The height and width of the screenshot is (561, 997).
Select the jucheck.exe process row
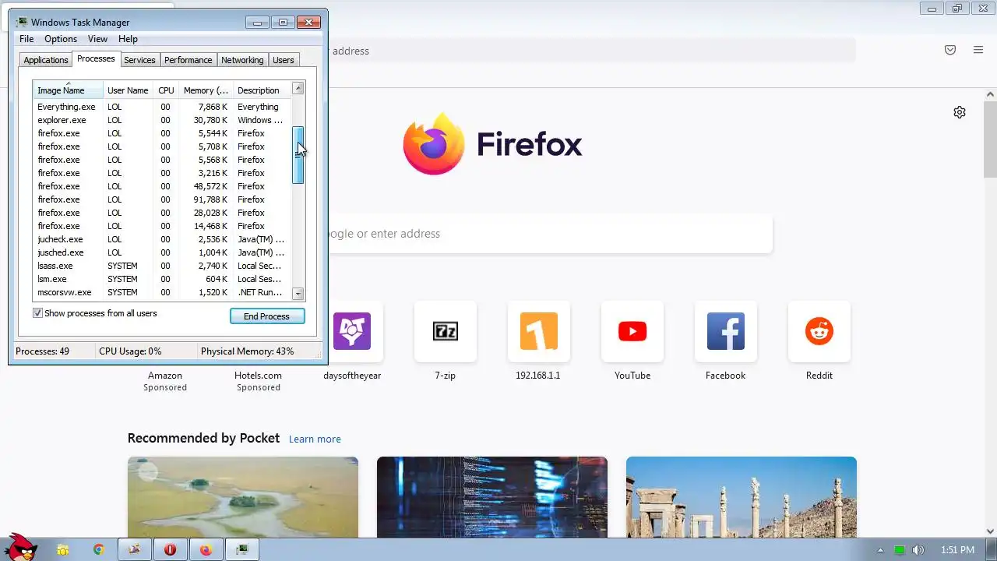click(162, 239)
